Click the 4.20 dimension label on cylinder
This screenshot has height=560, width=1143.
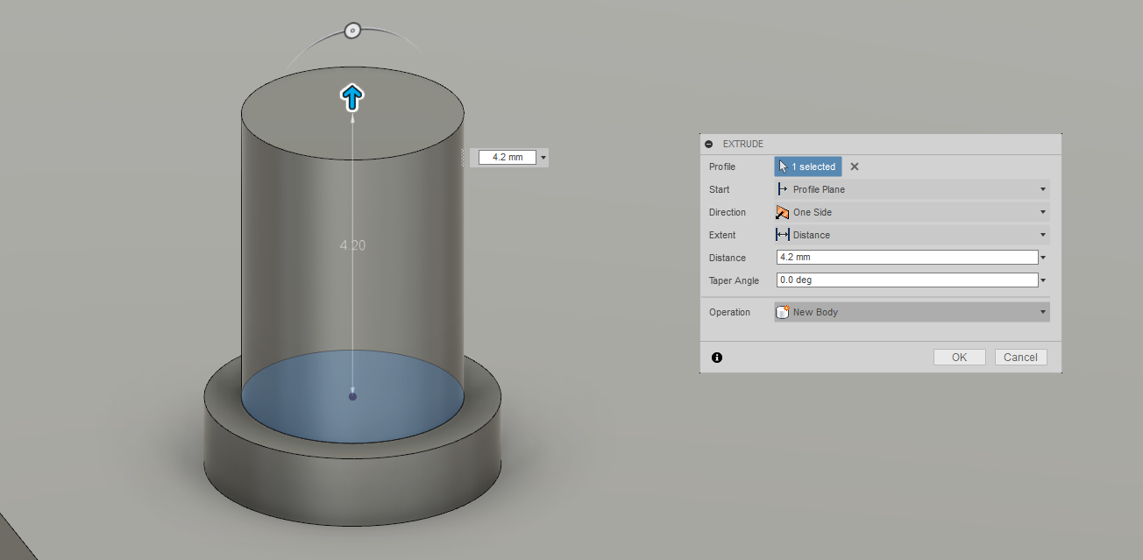coord(352,245)
